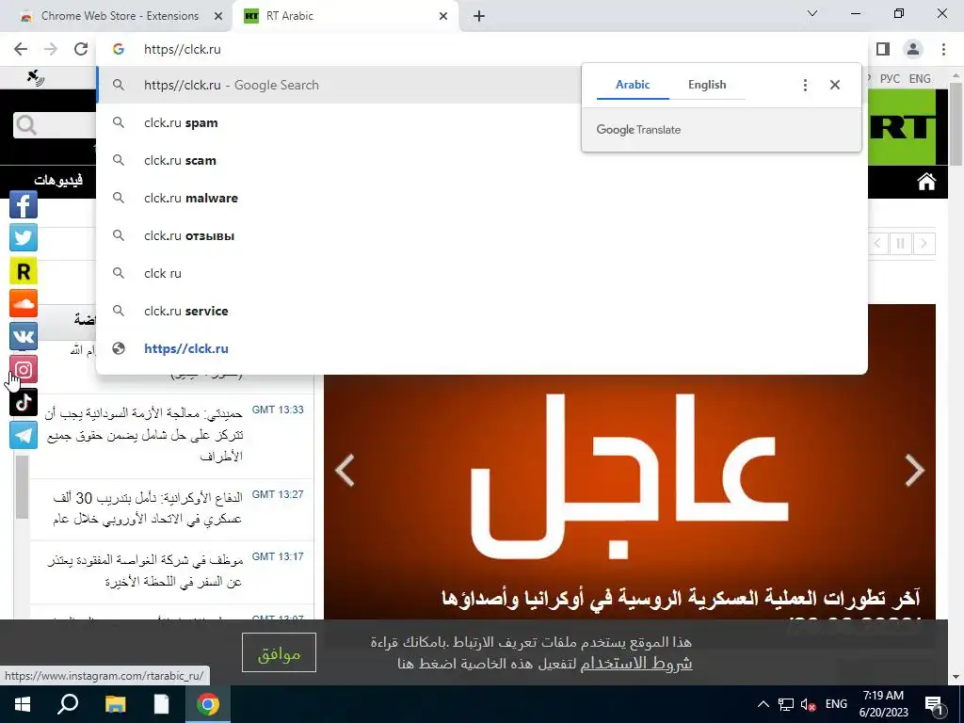Viewport: 964px width, 723px height.
Task: Show hidden system tray icons
Action: click(763, 704)
